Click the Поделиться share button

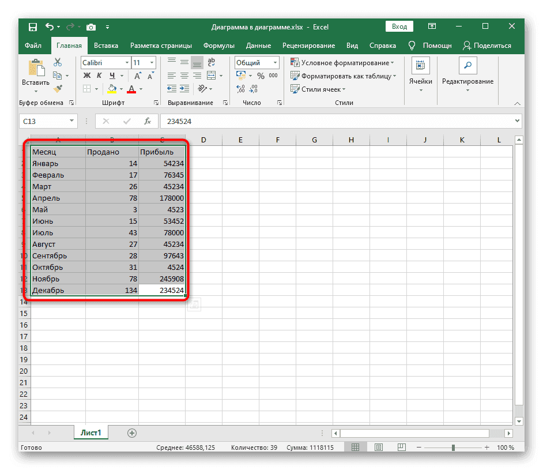pos(487,46)
